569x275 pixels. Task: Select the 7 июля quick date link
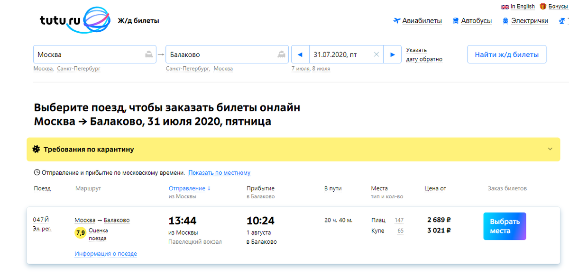(300, 68)
